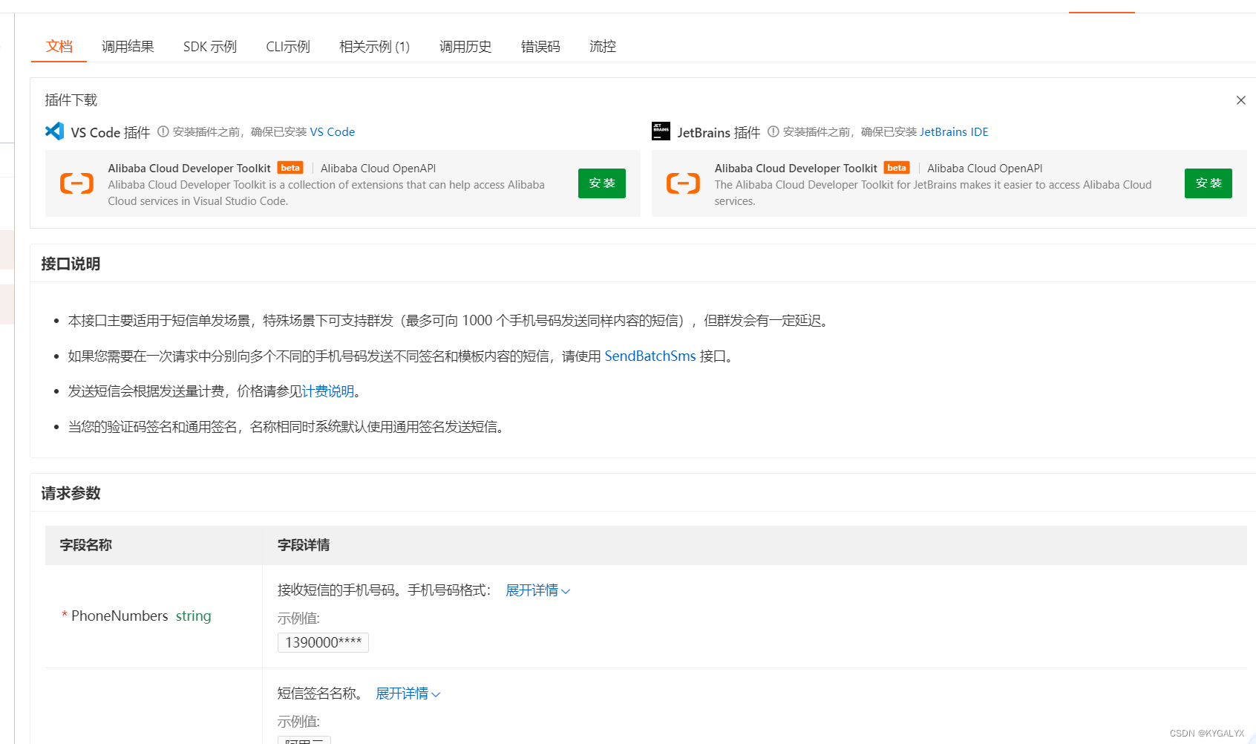View the 相关示例 (1) tab
This screenshot has width=1256, height=744.
coord(374,47)
